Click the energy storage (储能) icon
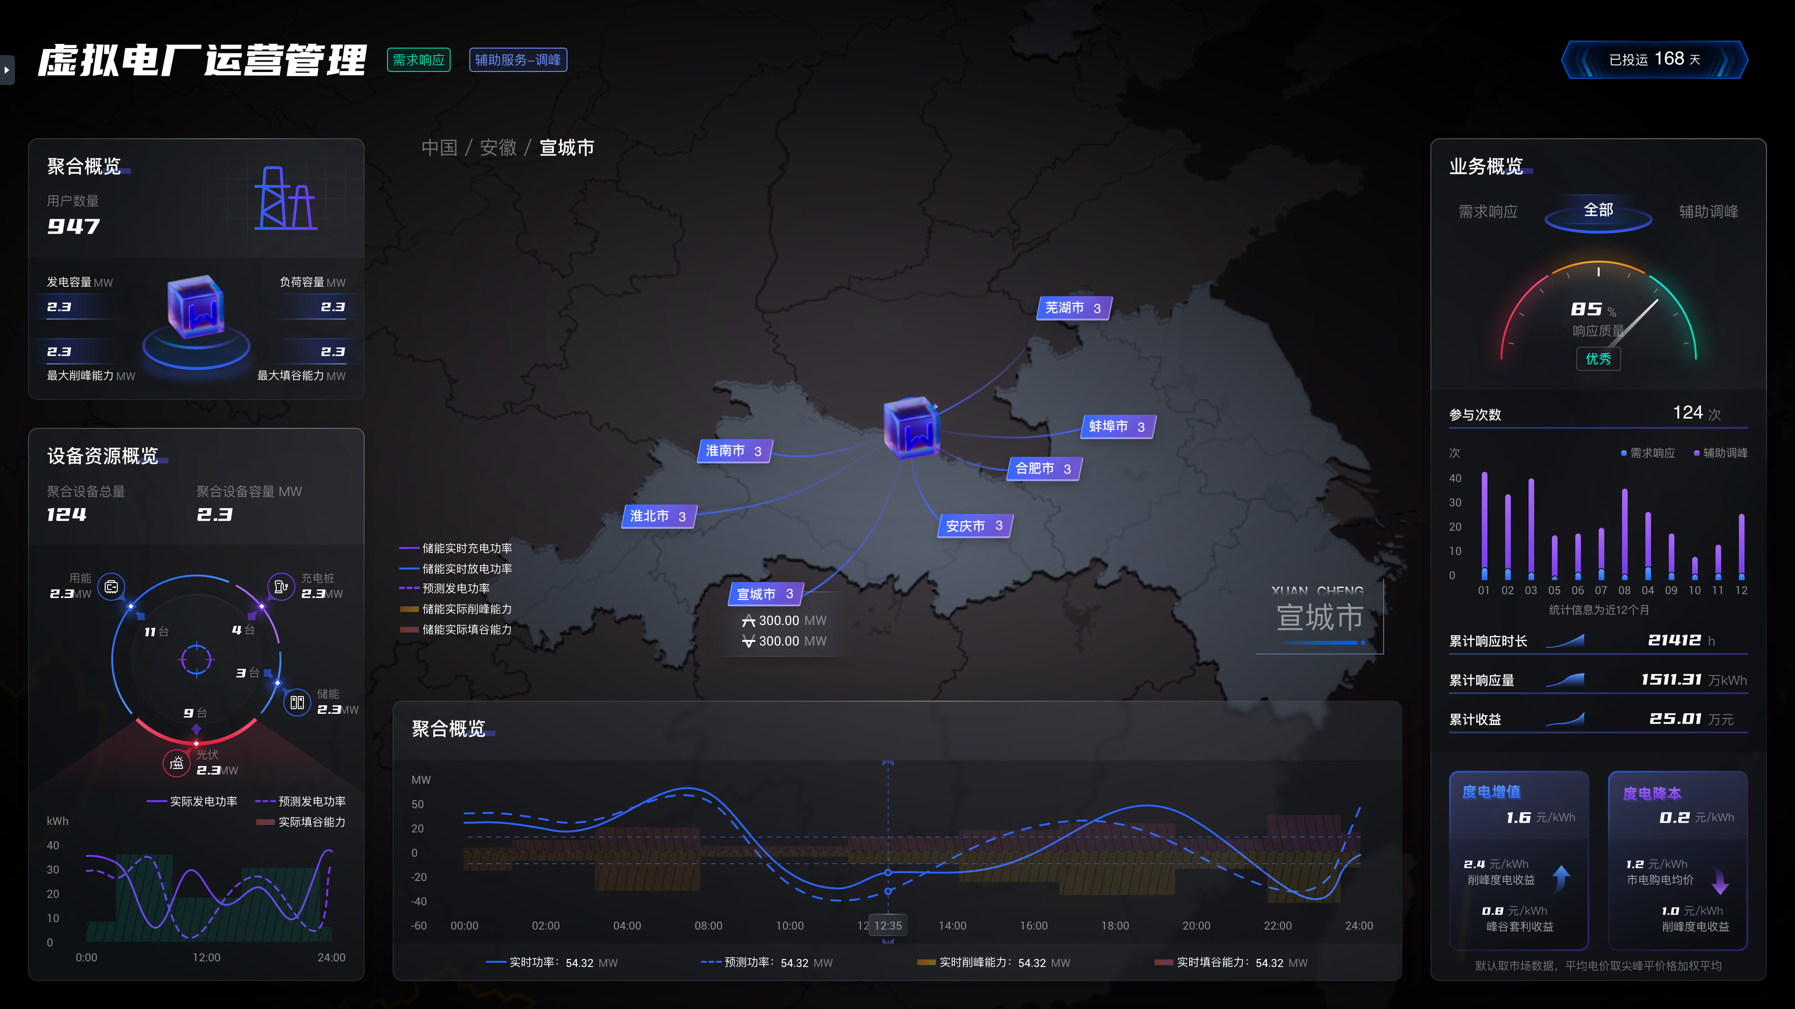 tap(297, 703)
